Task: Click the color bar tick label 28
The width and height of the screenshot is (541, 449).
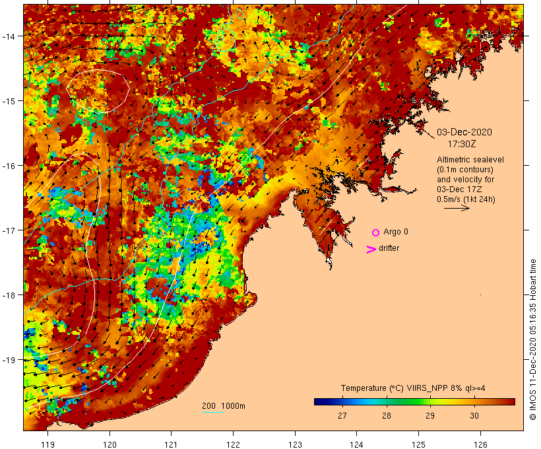Action: [386, 415]
